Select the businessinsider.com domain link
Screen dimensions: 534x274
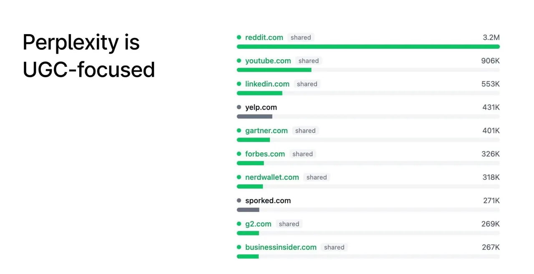[281, 247]
